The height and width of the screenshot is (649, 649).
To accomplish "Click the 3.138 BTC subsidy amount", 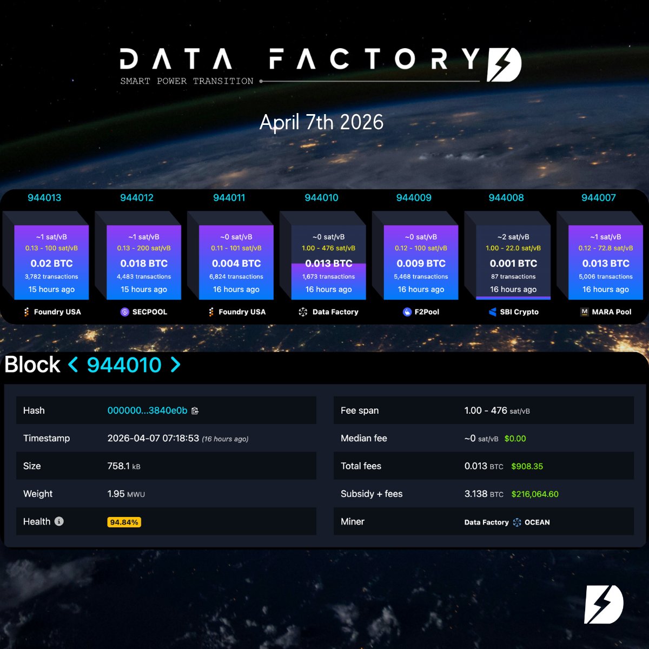I will click(x=484, y=494).
